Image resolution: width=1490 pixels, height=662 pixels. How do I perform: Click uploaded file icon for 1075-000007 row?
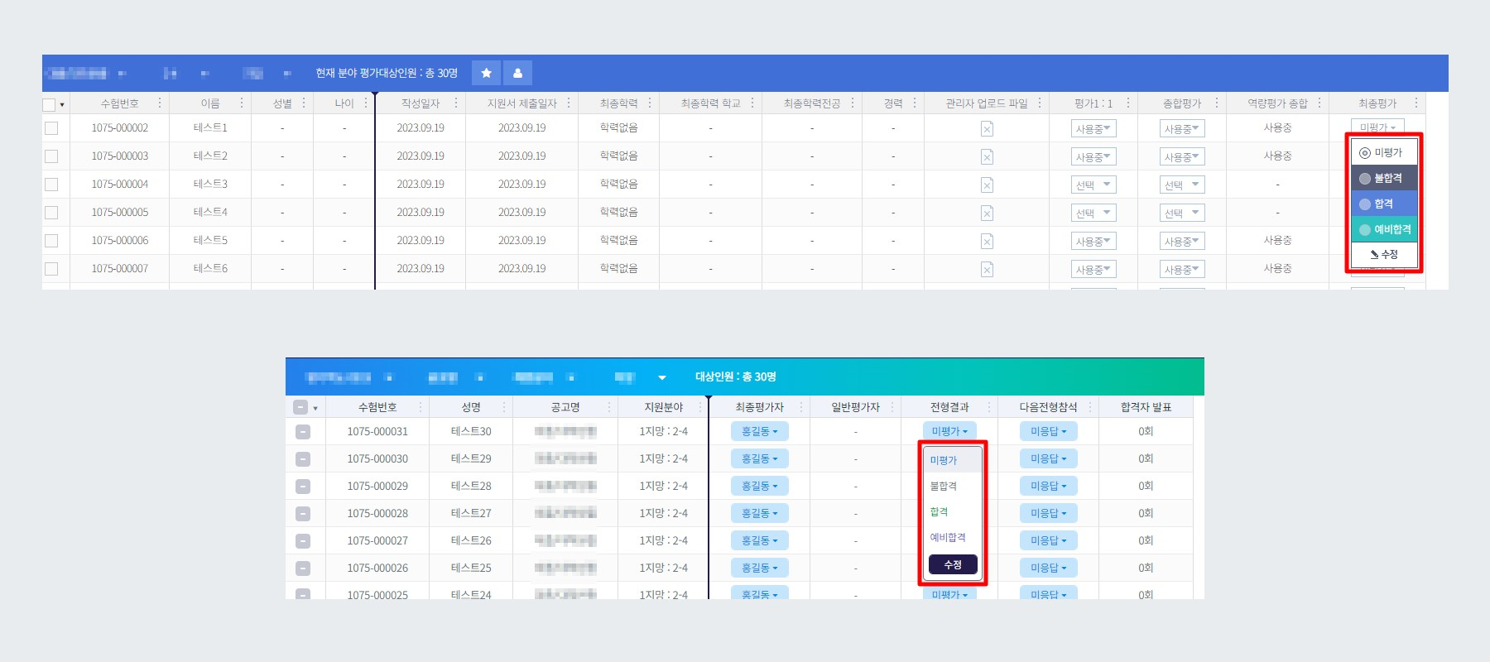tap(987, 269)
